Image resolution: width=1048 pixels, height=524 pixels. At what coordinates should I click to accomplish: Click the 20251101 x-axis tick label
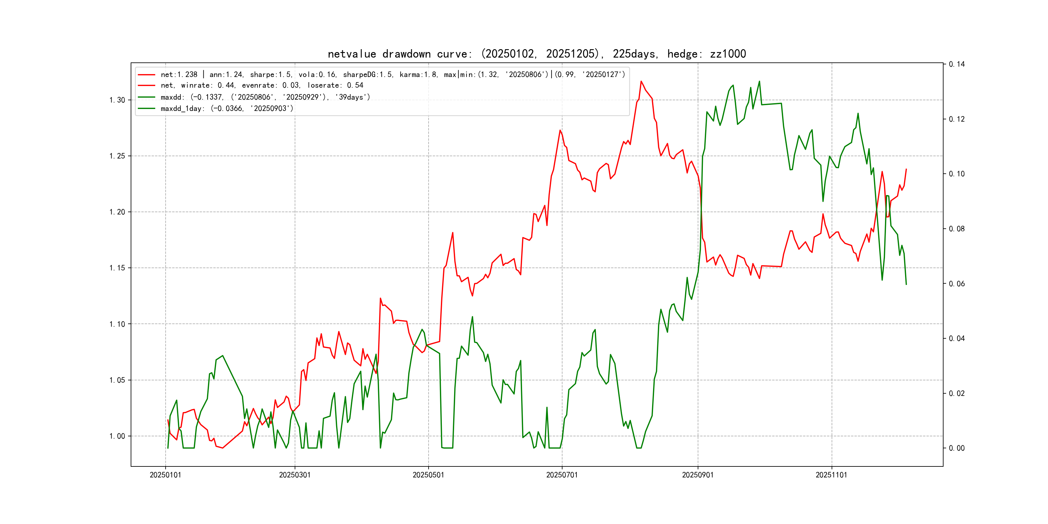pos(831,475)
